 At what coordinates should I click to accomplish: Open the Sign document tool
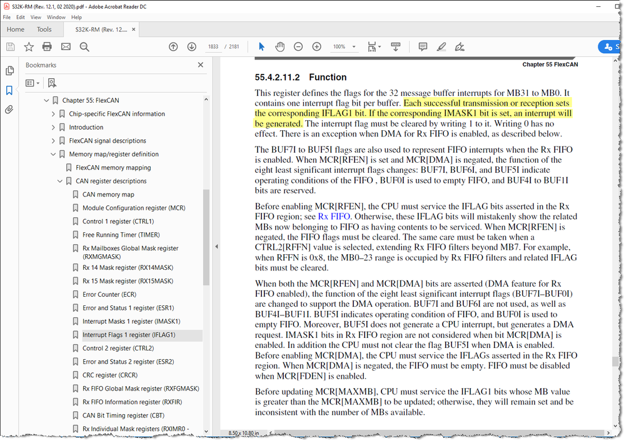460,46
